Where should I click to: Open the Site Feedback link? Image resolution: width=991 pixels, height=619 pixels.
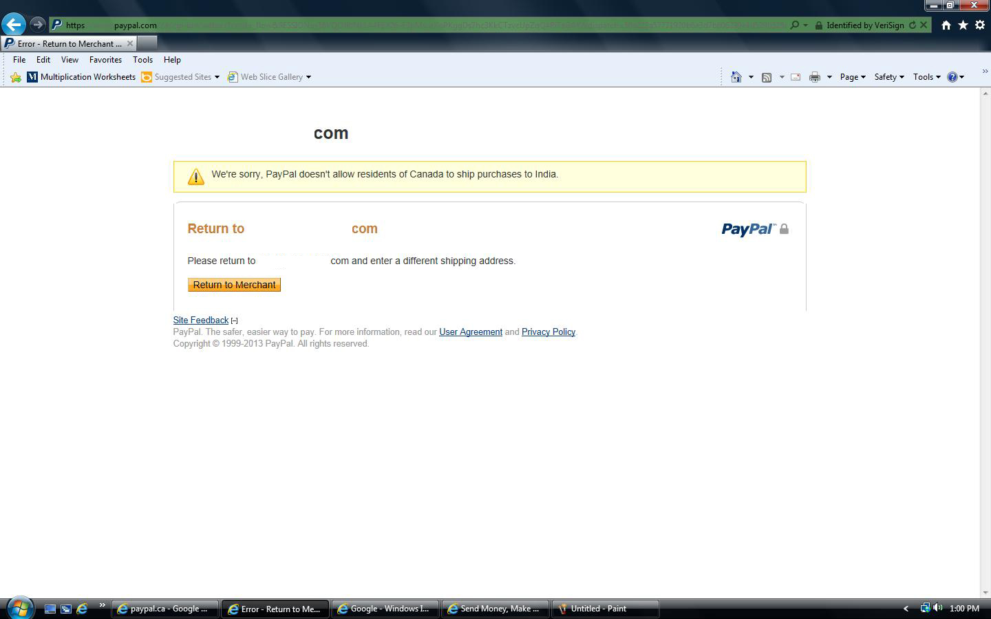pos(200,321)
